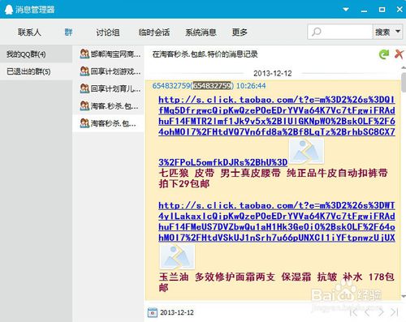The image size is (406, 322).
Task: Open the calendar date picker icon
Action: [x=153, y=312]
